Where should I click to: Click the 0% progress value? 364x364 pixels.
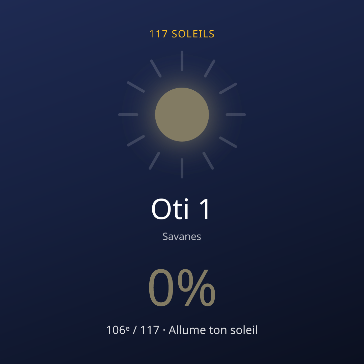(x=182, y=287)
